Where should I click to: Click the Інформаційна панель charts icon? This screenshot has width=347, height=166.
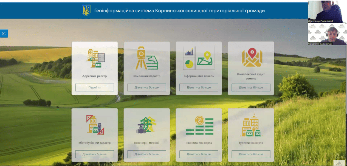[x=199, y=58]
